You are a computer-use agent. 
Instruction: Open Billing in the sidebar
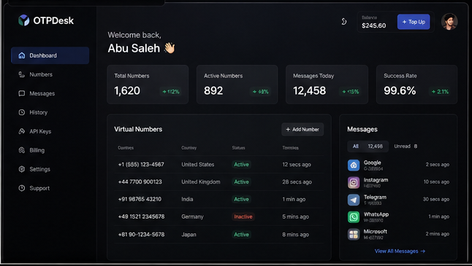click(50, 150)
